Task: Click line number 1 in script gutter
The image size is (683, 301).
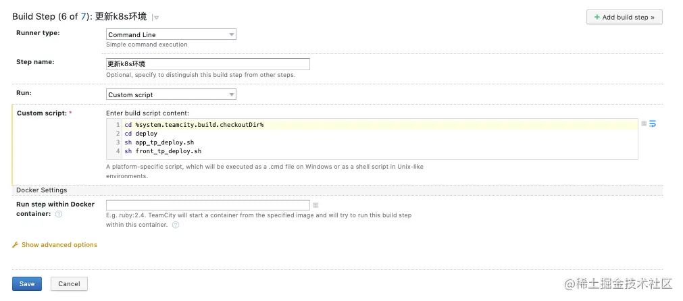Action: coord(118,125)
